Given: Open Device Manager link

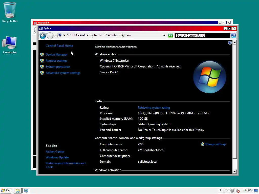Looking at the screenshot, I should [56, 55].
